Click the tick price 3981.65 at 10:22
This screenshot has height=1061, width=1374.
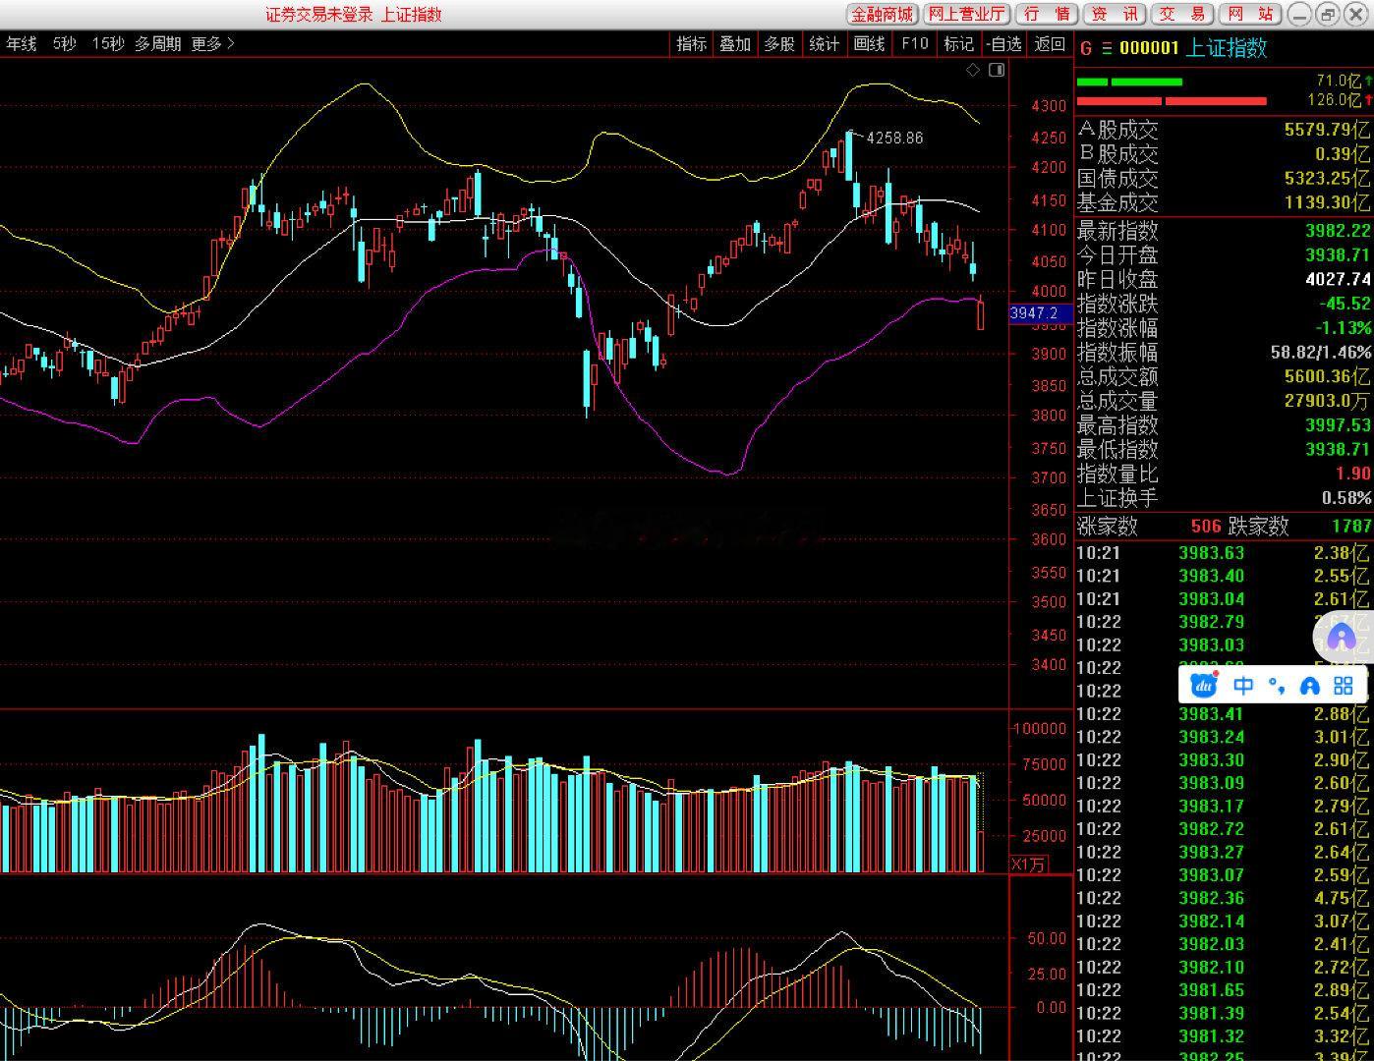click(1211, 990)
